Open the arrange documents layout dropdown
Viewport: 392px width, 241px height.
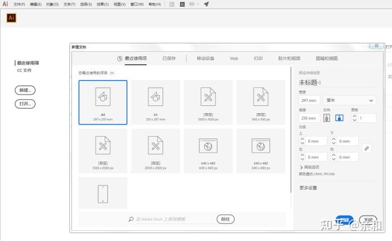(x=193, y=5)
